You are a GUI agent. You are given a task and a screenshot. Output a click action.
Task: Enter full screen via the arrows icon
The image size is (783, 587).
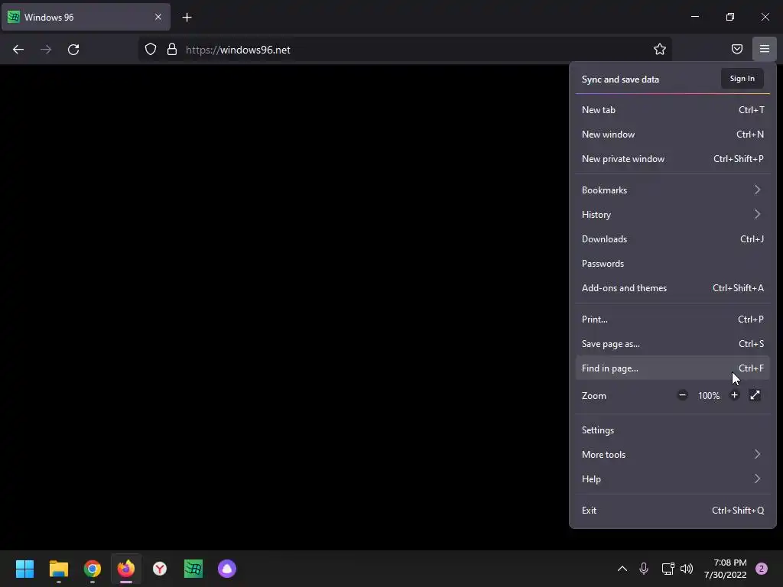coord(755,395)
